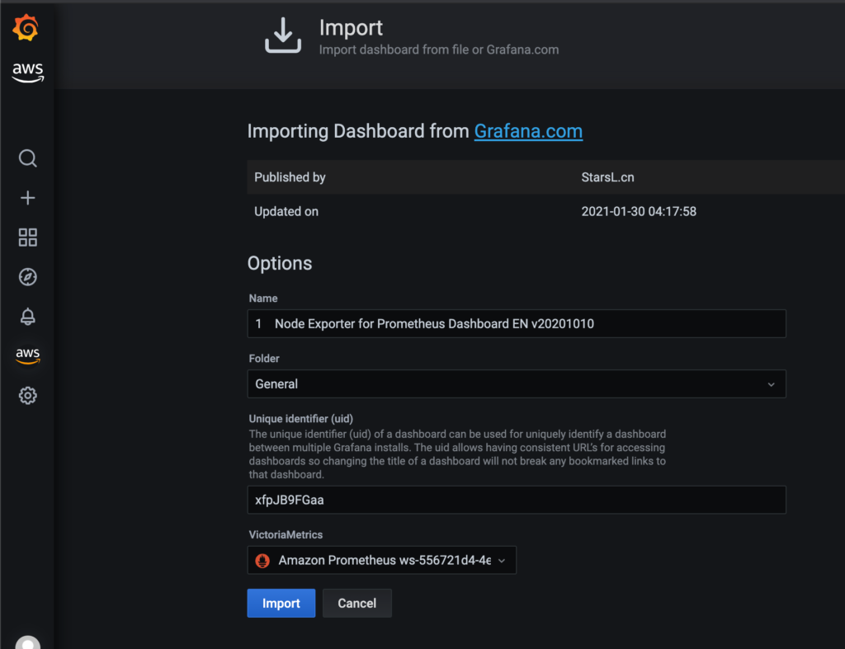
Task: Open the Search dashboards magnifier icon
Action: 27,158
